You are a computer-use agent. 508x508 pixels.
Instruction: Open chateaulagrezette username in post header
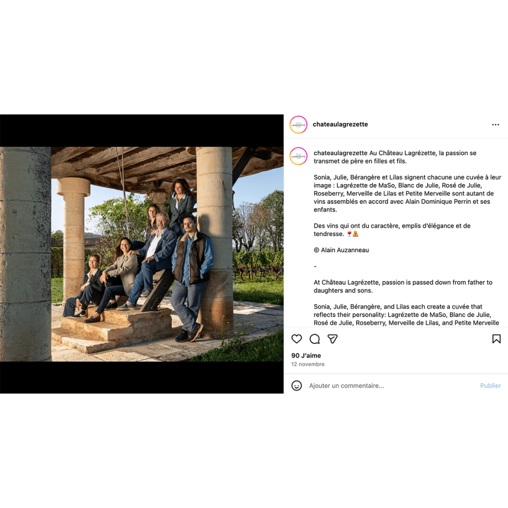pyautogui.click(x=340, y=125)
